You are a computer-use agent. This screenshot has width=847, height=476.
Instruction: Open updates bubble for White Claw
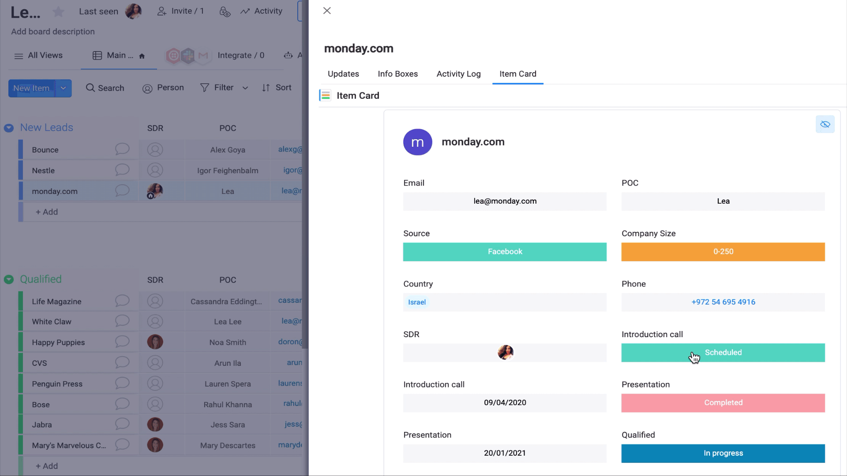[122, 321]
